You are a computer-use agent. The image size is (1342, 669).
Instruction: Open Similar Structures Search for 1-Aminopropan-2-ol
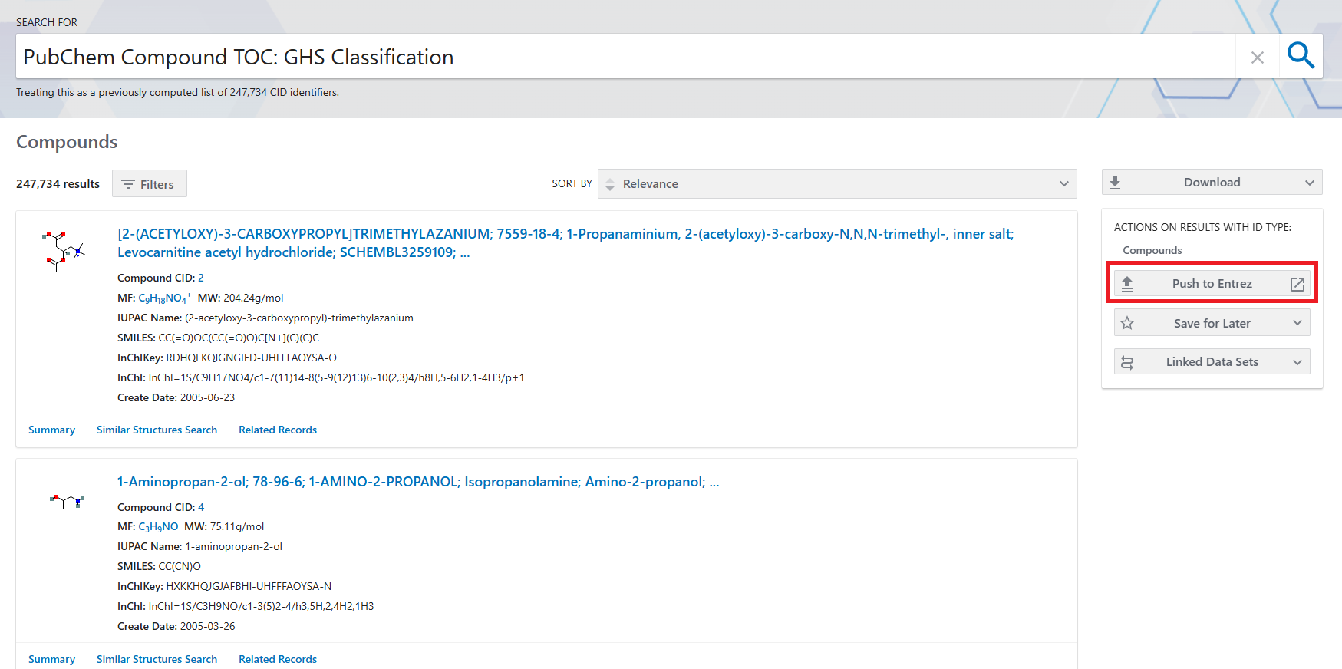point(157,659)
